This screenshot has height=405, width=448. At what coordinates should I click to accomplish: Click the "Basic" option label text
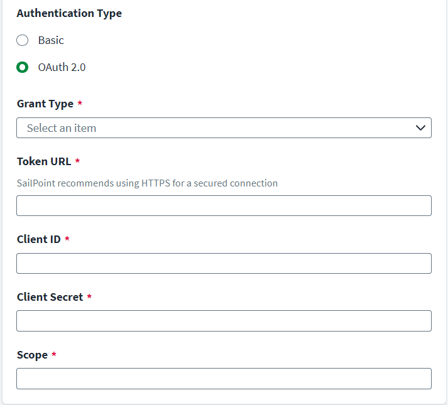click(x=51, y=40)
